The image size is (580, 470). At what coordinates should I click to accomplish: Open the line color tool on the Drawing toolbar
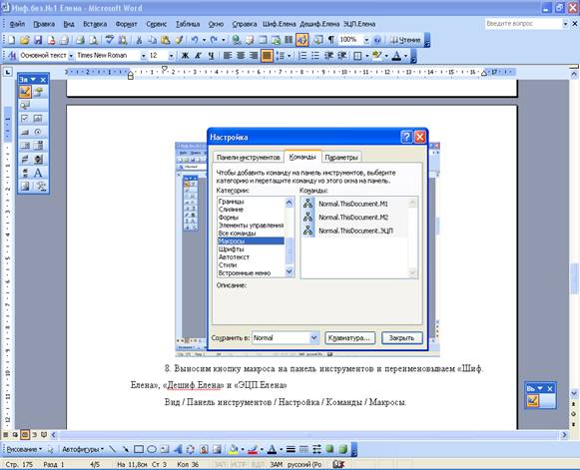tap(253, 449)
